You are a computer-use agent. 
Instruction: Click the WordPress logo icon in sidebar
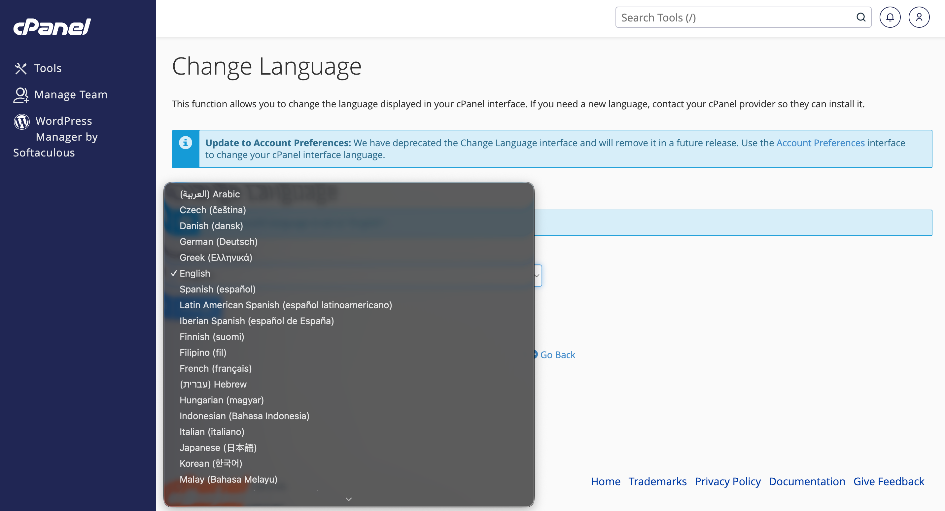(x=22, y=121)
